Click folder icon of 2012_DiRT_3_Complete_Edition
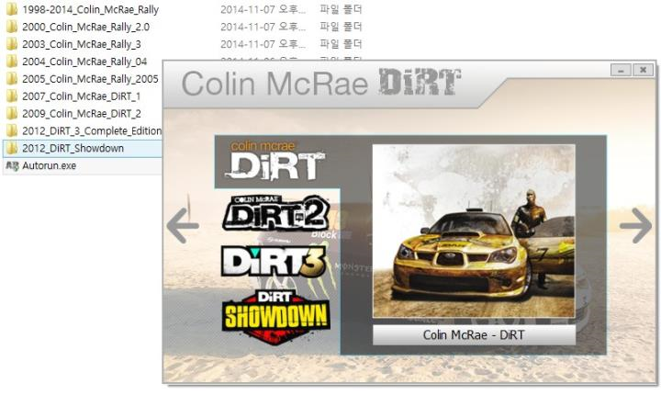This screenshot has width=661, height=395. [x=12, y=130]
